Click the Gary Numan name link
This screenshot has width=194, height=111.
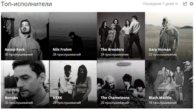[160, 49]
